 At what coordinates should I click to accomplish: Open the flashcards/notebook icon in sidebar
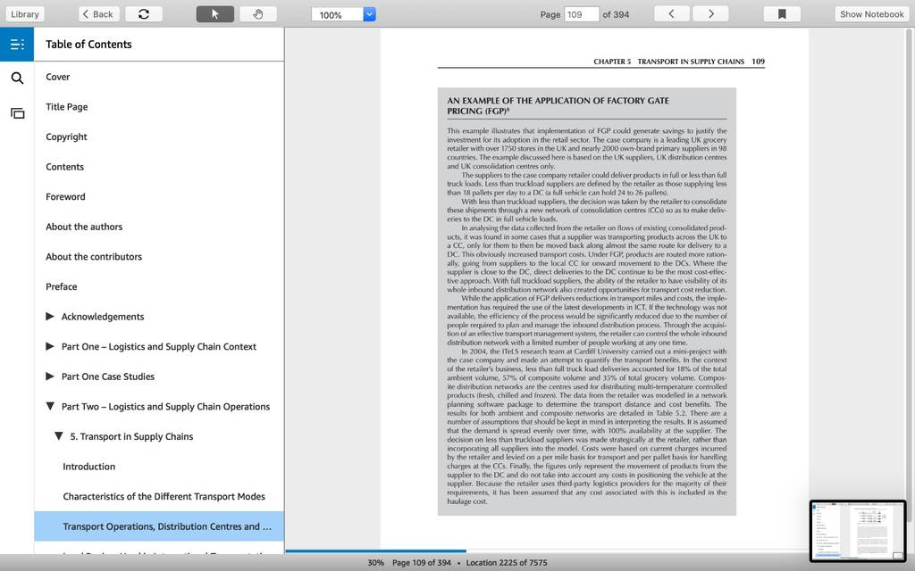click(17, 113)
